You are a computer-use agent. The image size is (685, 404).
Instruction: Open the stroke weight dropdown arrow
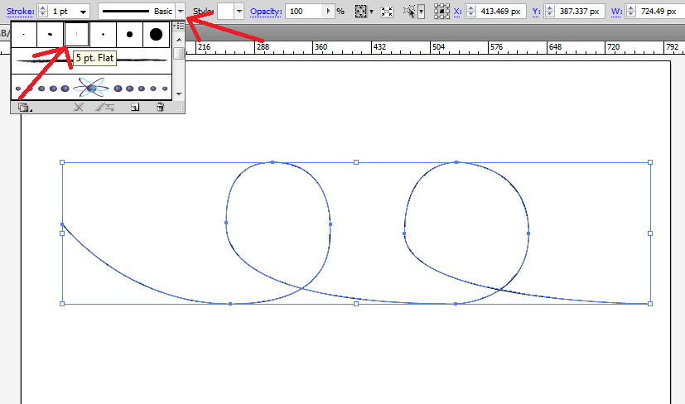tap(83, 12)
